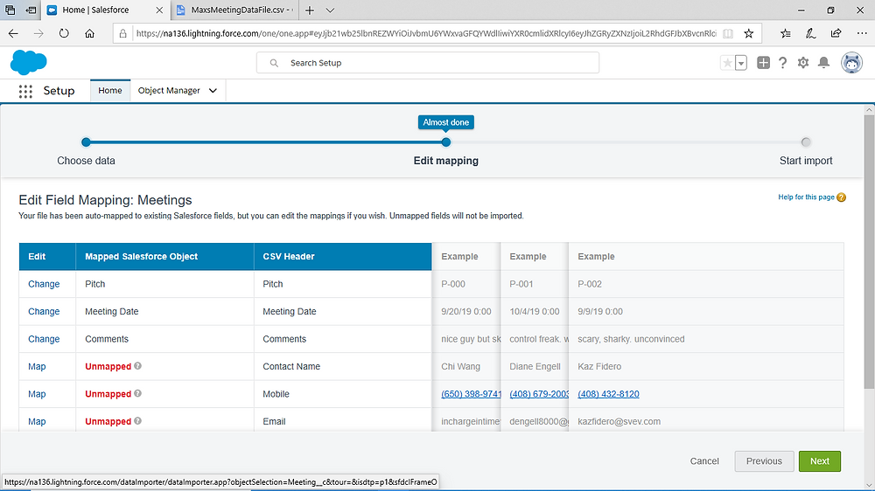This screenshot has width=875, height=491.
Task: Open the browser Settings and more ellipsis
Action: click(x=862, y=33)
